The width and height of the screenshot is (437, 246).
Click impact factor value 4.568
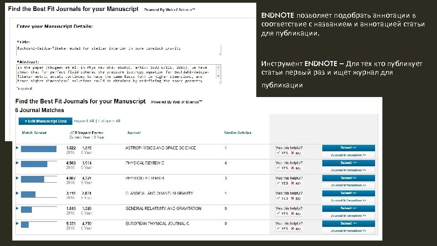click(71, 163)
